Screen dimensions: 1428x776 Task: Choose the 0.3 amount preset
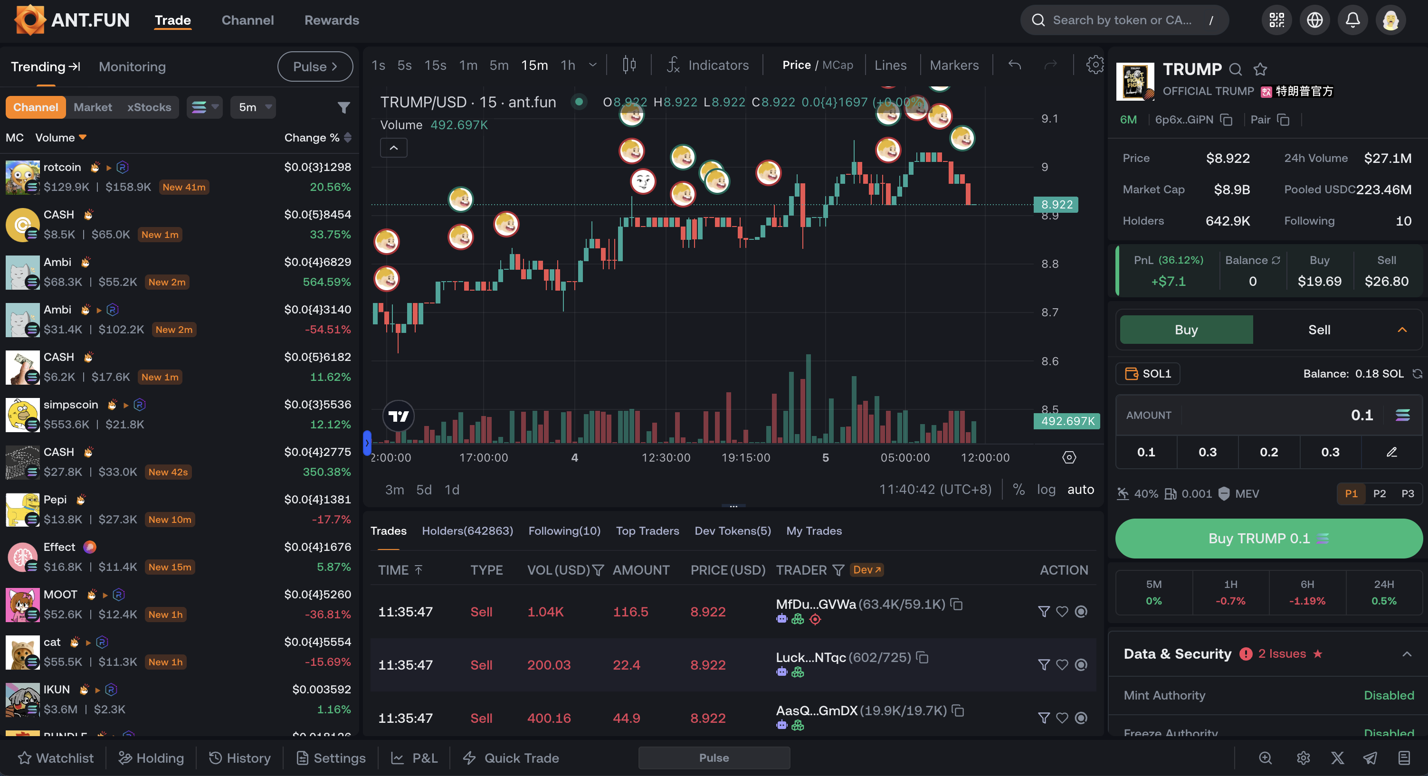coord(1207,452)
